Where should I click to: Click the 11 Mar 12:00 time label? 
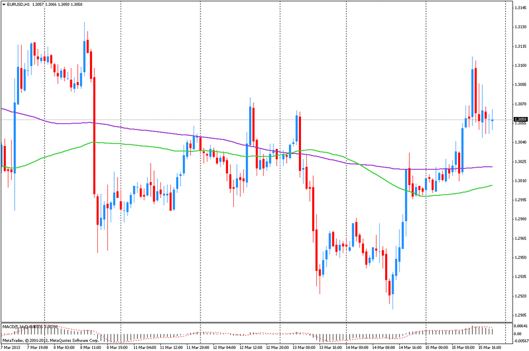[171, 347]
